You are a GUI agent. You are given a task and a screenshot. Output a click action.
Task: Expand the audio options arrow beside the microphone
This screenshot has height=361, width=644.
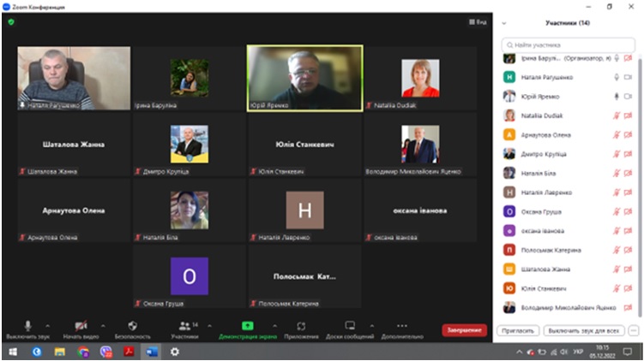click(x=48, y=326)
